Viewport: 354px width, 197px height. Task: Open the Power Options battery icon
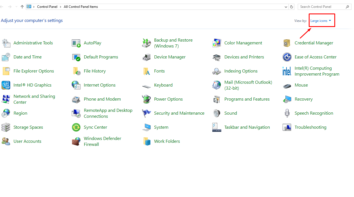(146, 99)
